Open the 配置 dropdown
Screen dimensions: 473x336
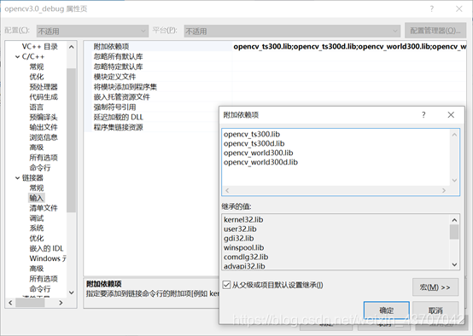tap(92, 31)
